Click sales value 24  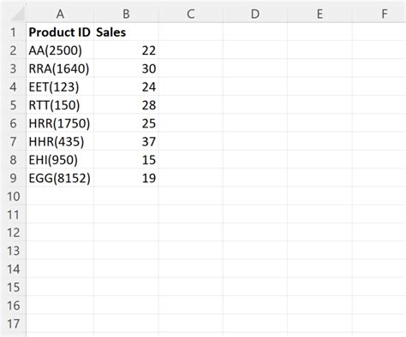point(126,86)
